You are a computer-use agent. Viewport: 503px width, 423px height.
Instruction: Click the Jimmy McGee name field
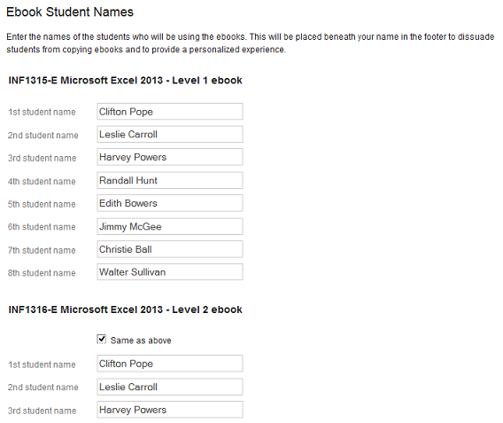coord(170,226)
